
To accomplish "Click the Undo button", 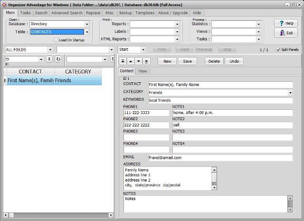I will (234, 61).
